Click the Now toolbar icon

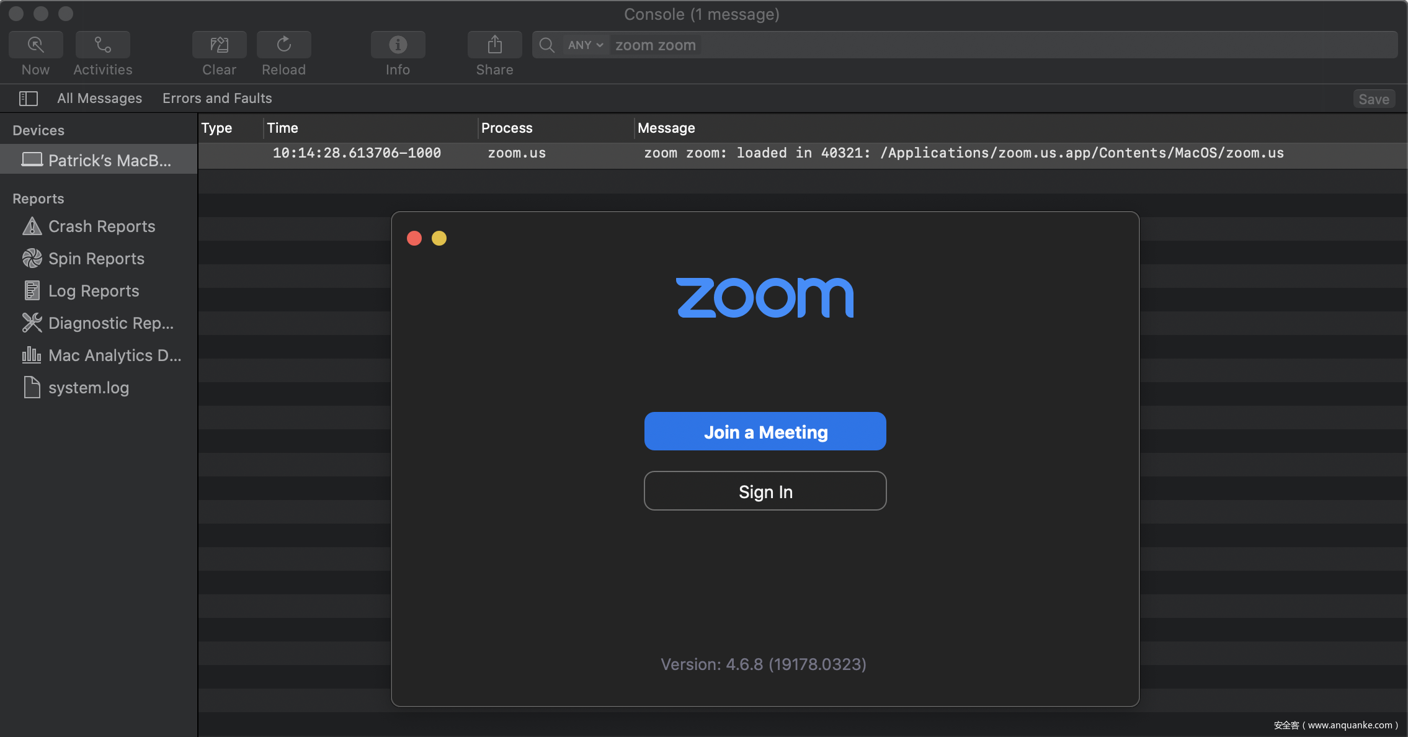click(x=35, y=45)
